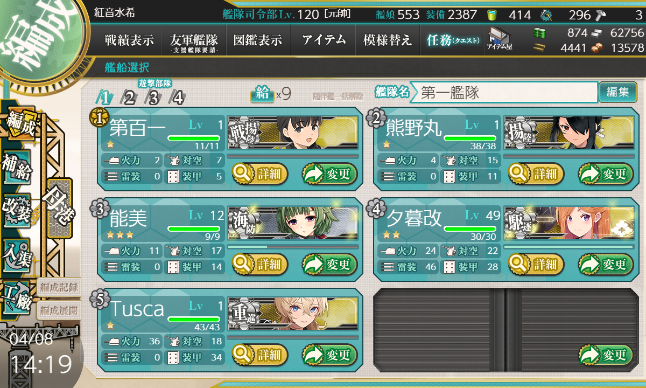Click 変更 to swap out 能美

pos(328,264)
